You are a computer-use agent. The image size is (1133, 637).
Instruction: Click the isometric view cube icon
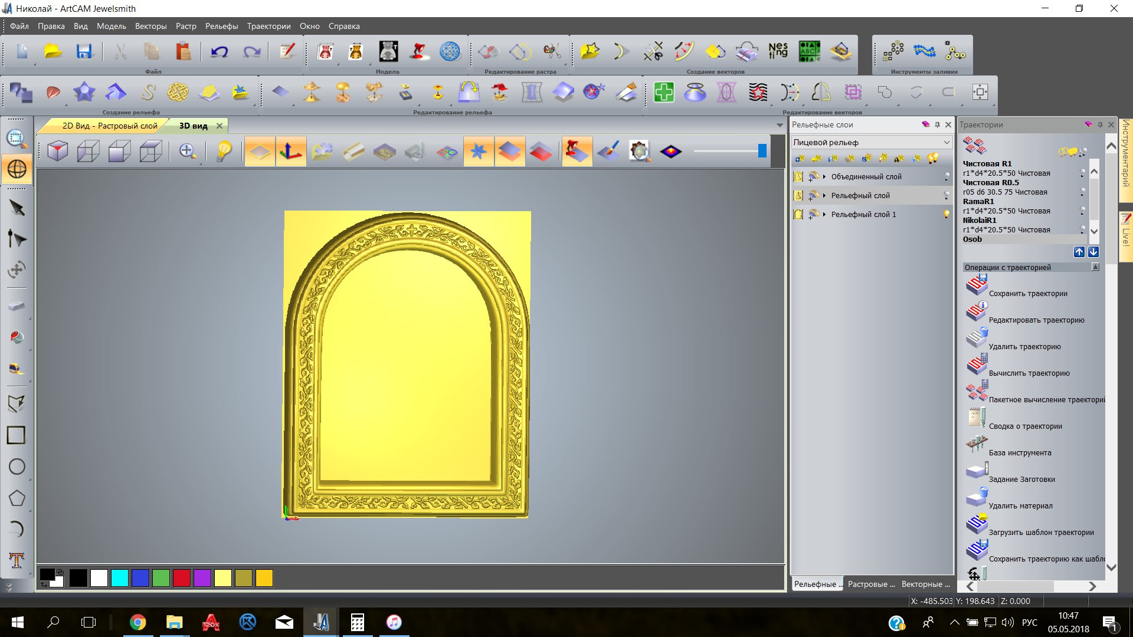57,151
